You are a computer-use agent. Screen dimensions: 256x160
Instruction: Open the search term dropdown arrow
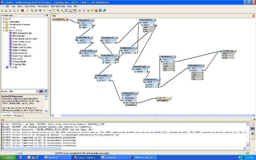(x=37, y=91)
